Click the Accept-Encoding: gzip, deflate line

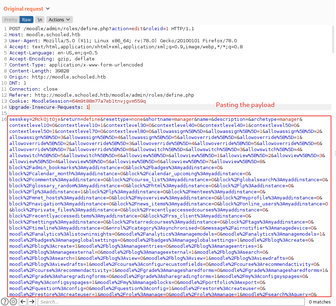[52, 59]
